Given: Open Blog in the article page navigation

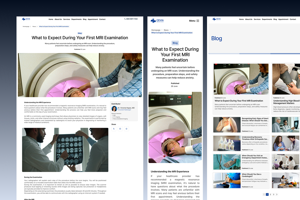Looking at the screenshot, I should (84, 19).
